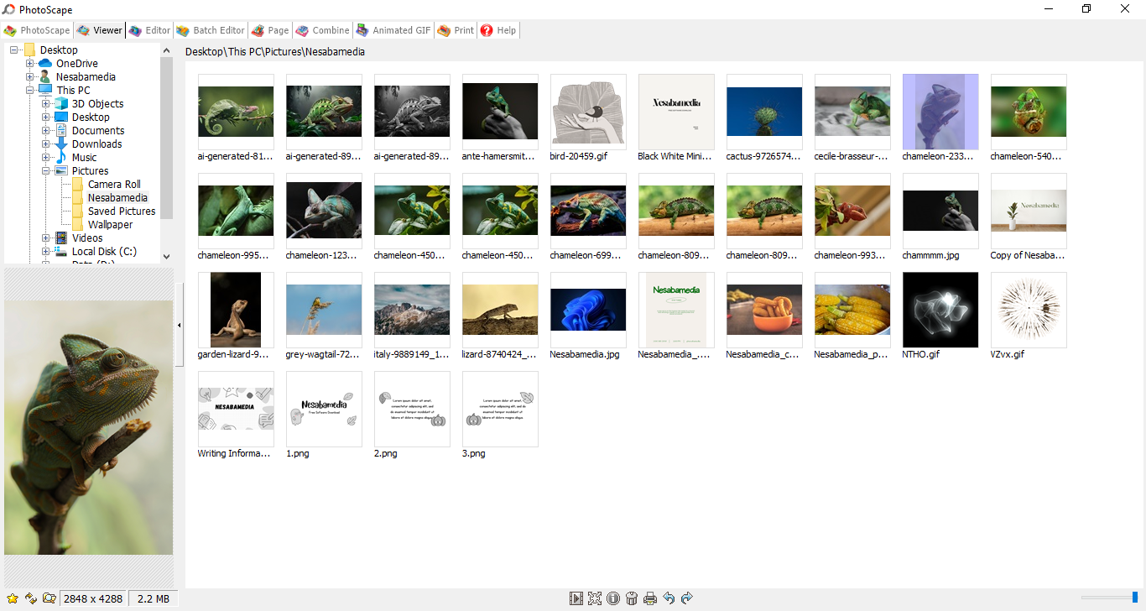1146x611 pixels.
Task: Collapse the Pictures folder tree node
Action: click(x=46, y=171)
